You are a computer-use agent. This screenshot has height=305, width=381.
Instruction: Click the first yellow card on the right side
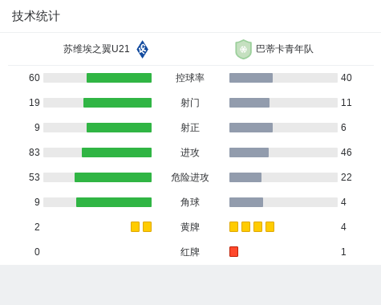pyautogui.click(x=233, y=226)
